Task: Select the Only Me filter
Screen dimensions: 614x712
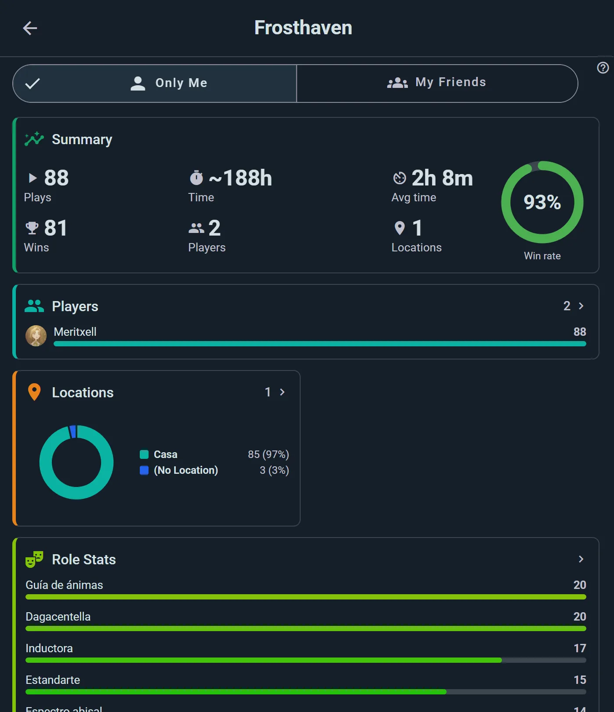Action: pyautogui.click(x=155, y=84)
